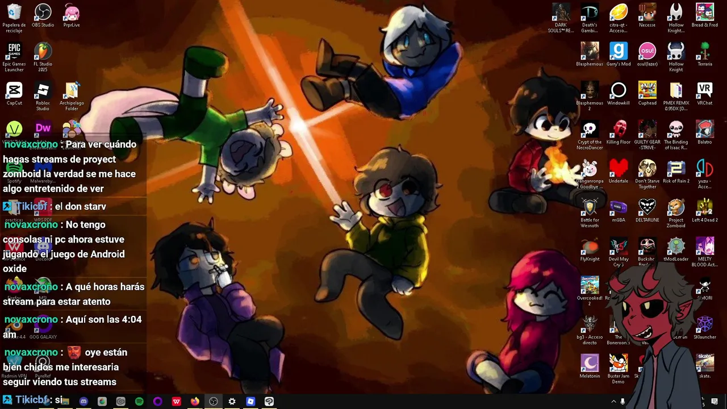Select the Blasphemous 2 shortcut
Viewport: 727px width, 409px height.
coord(590,97)
